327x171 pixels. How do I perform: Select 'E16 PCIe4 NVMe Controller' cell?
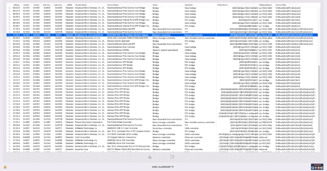[x=119, y=122]
